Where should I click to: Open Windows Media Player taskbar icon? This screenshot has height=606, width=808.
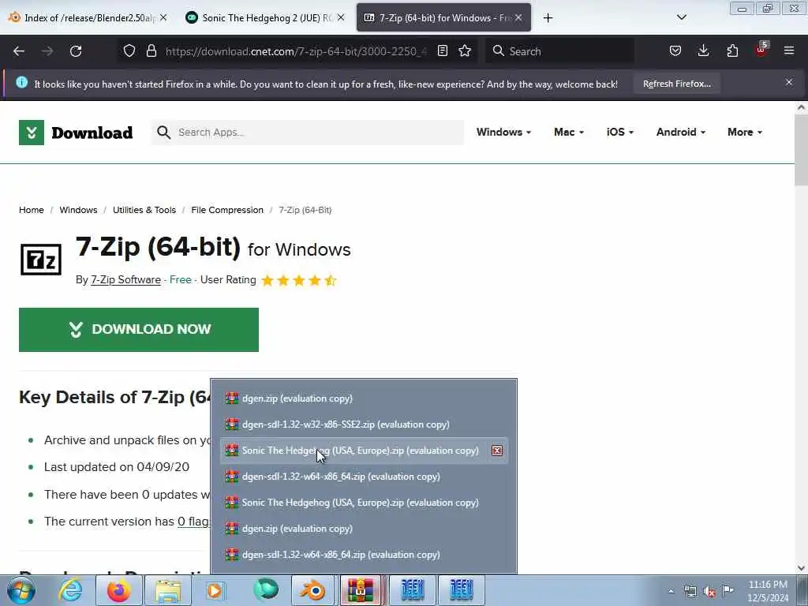point(215,590)
